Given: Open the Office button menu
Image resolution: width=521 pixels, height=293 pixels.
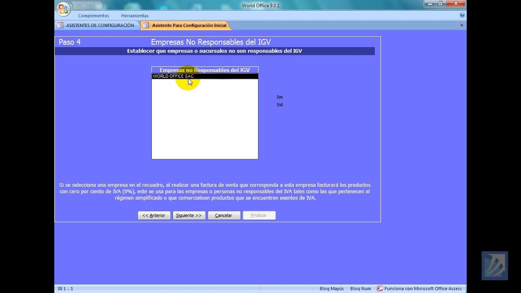Looking at the screenshot, I should click(63, 9).
